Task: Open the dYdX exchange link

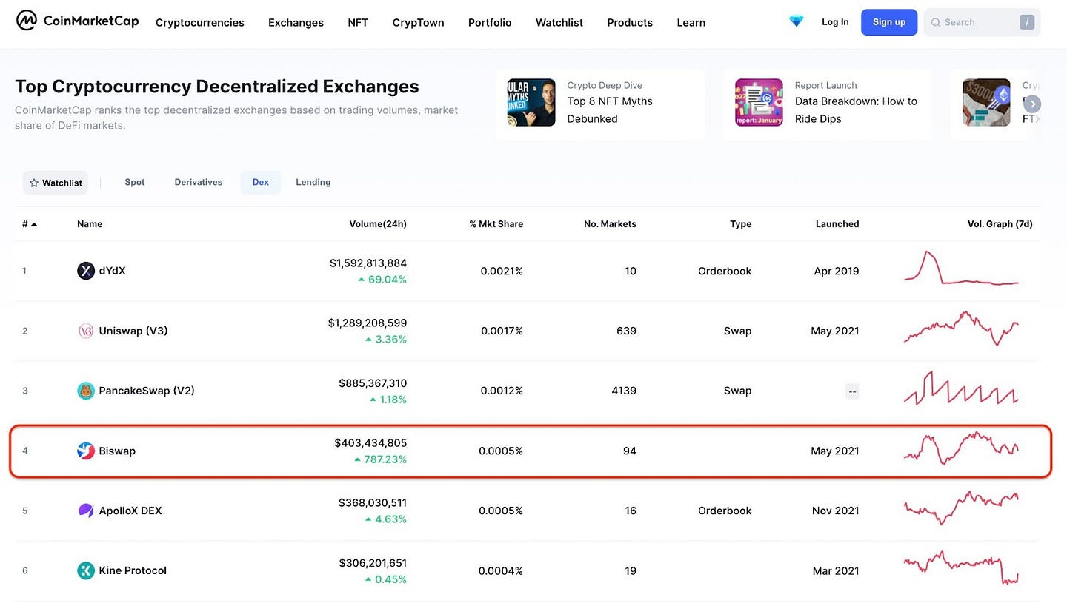Action: click(x=112, y=271)
